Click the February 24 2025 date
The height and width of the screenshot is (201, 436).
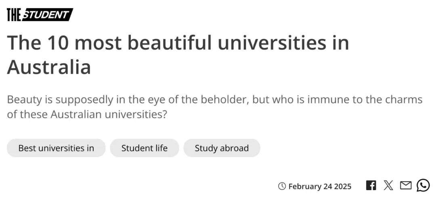(x=320, y=186)
